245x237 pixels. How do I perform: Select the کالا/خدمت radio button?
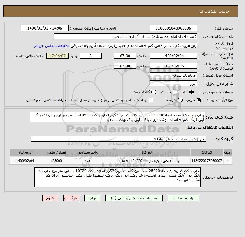pyautogui.click(x=154, y=92)
